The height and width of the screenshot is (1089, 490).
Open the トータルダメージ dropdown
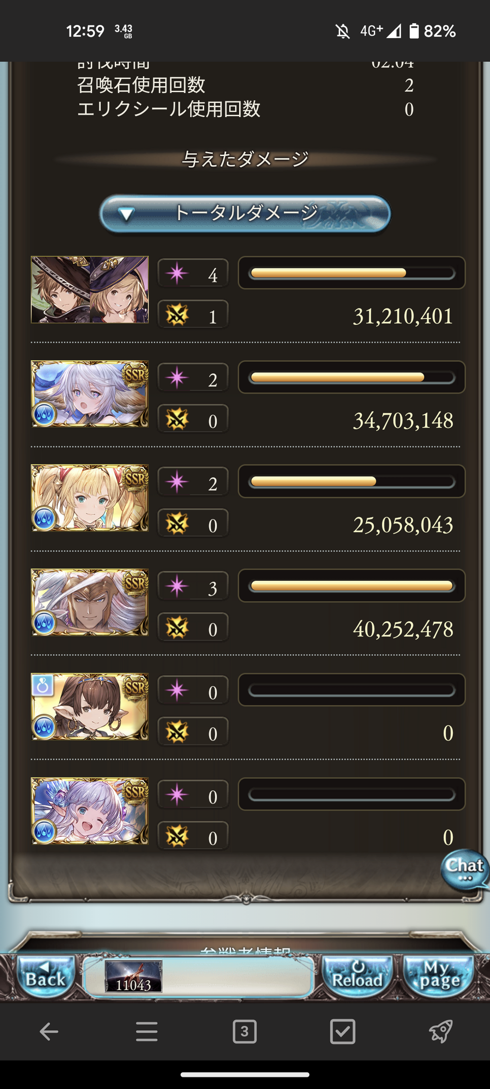pos(245,214)
